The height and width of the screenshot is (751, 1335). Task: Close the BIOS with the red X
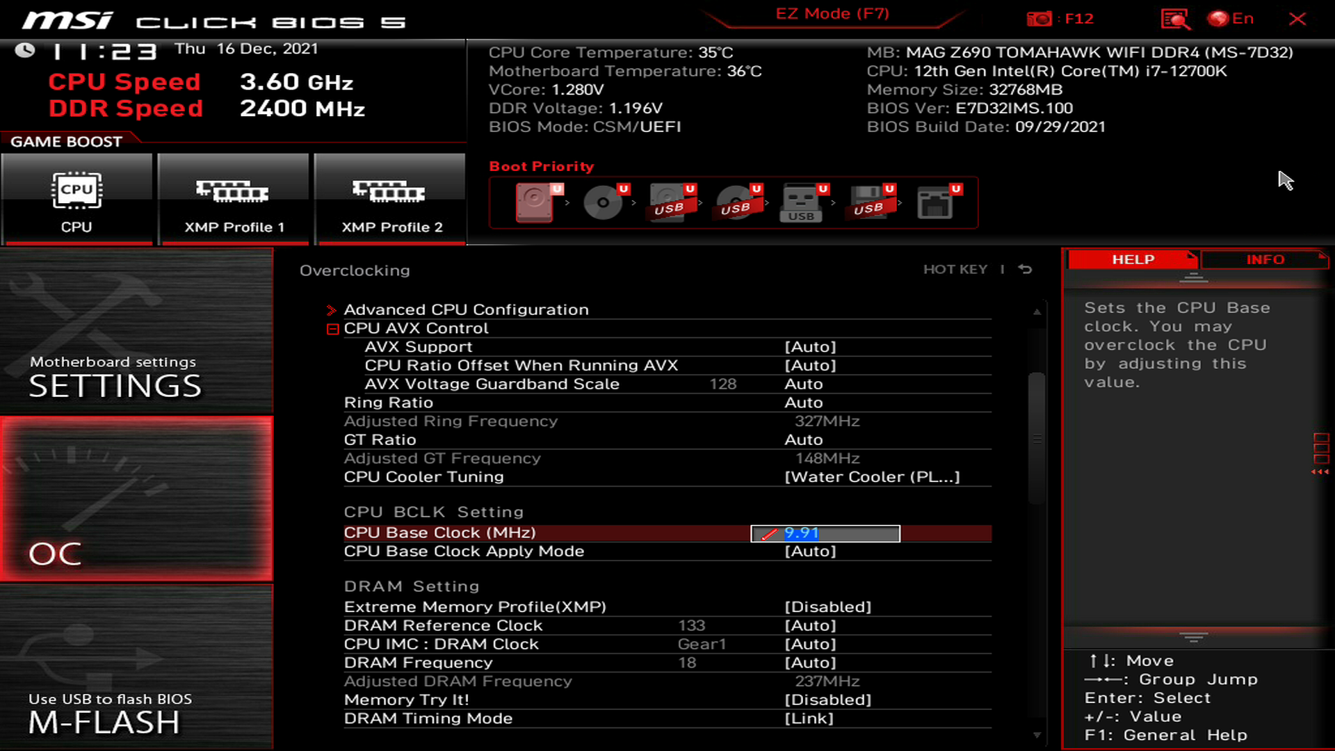(1297, 19)
